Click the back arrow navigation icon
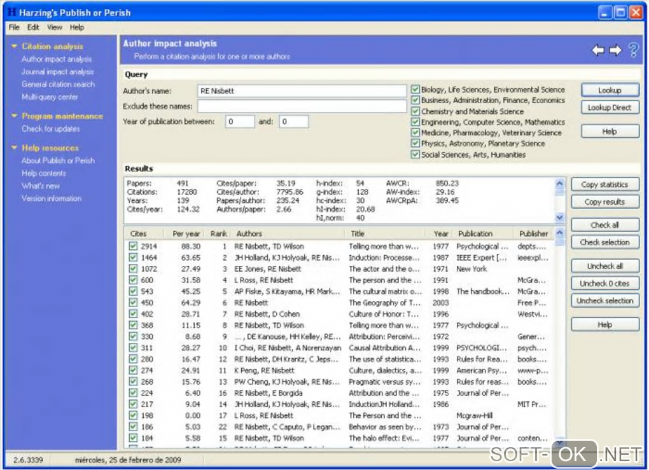Viewport: 649px width, 470px height. coord(597,51)
